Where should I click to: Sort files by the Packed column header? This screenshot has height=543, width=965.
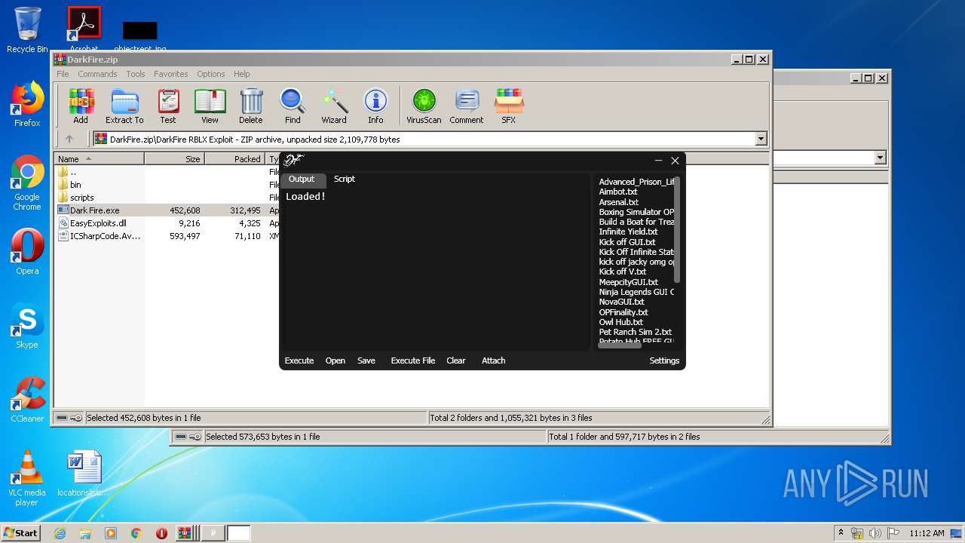(x=234, y=159)
